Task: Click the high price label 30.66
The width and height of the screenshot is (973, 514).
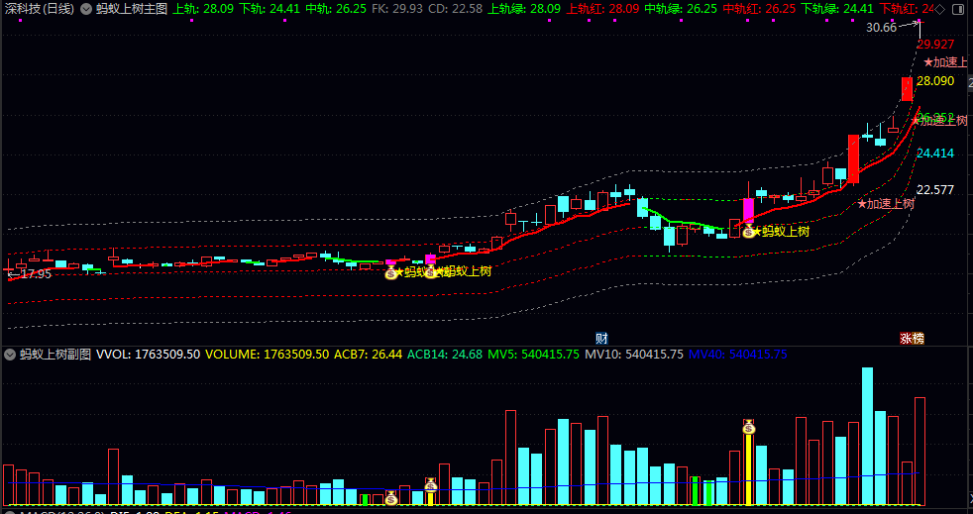Action: (x=881, y=28)
